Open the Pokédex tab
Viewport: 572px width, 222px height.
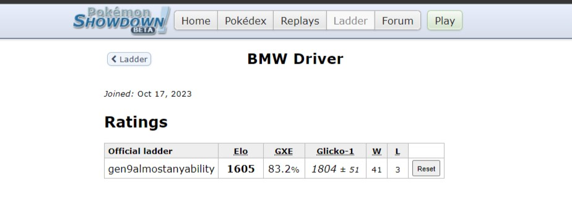point(246,21)
